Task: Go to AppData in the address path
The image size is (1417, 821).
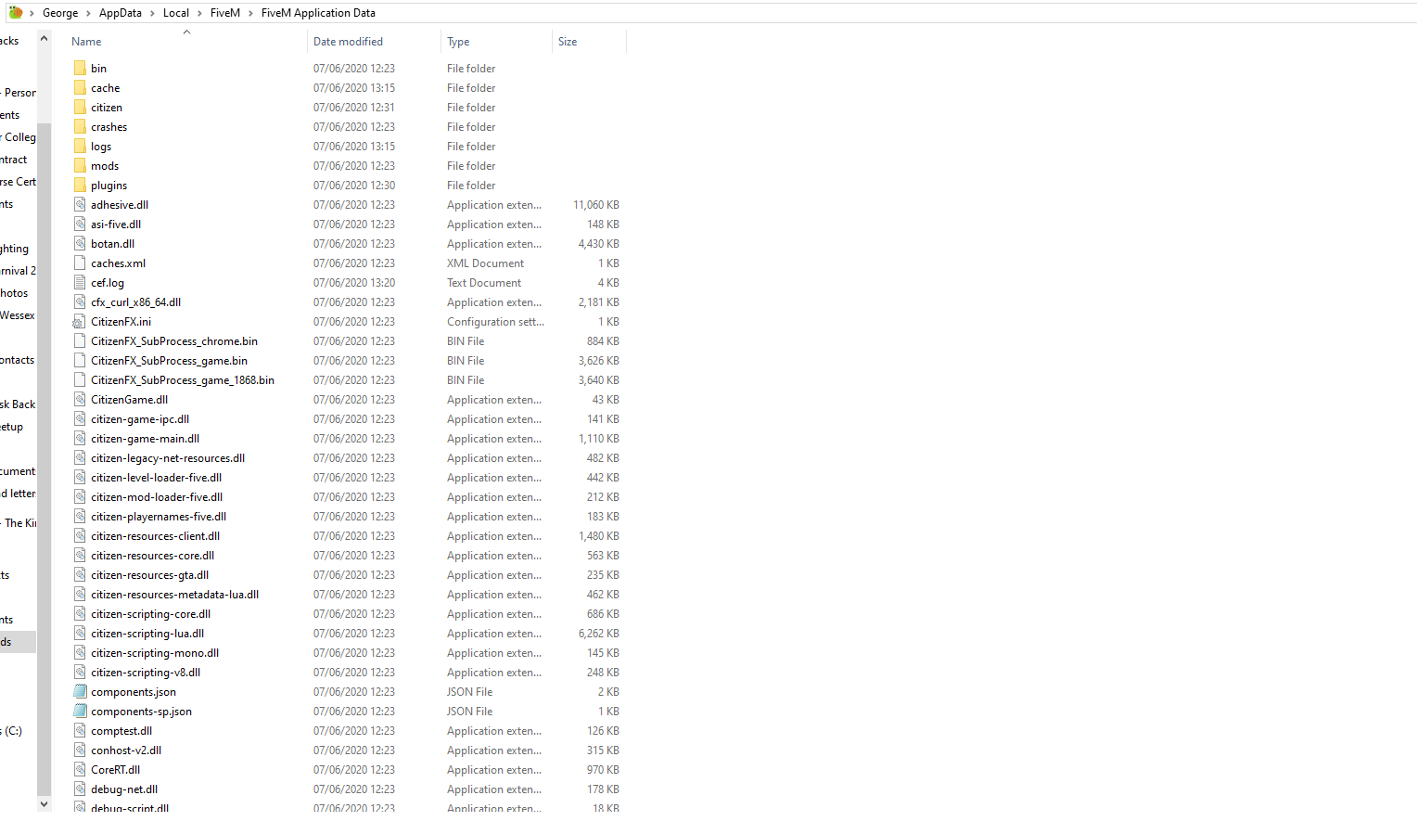Action: [x=121, y=13]
